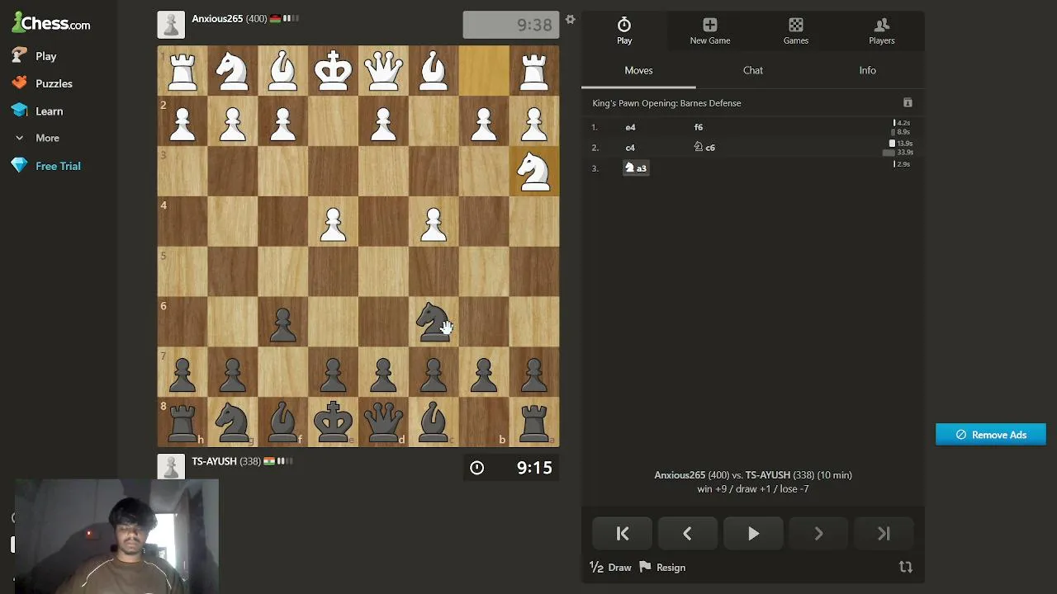
Task: Switch to the Moves tab
Action: pos(638,71)
